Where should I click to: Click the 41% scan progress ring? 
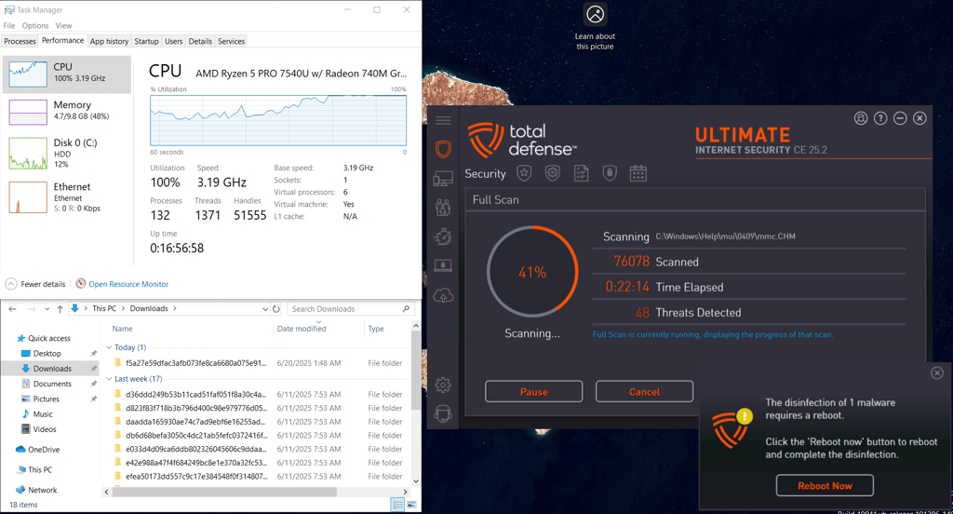[532, 272]
